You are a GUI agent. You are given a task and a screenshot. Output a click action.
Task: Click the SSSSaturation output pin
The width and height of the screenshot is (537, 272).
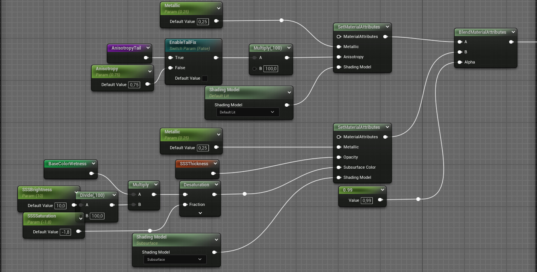click(78, 231)
